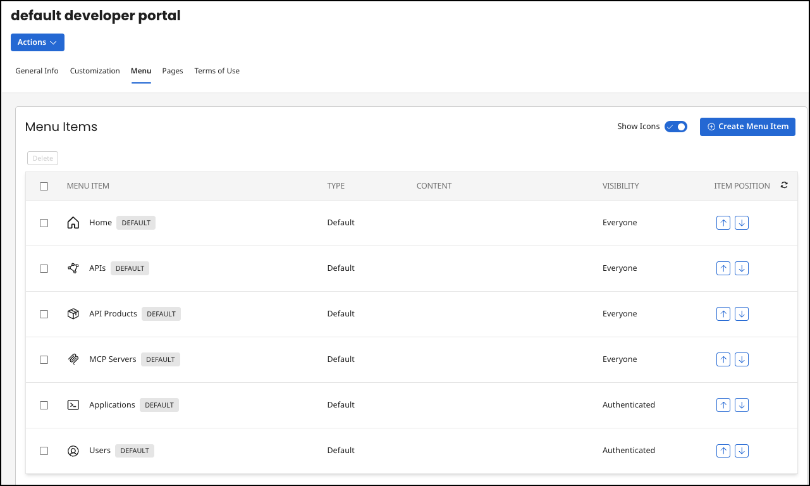Image resolution: width=810 pixels, height=486 pixels.
Task: Click the MCP Servers row icon
Action: 73,359
